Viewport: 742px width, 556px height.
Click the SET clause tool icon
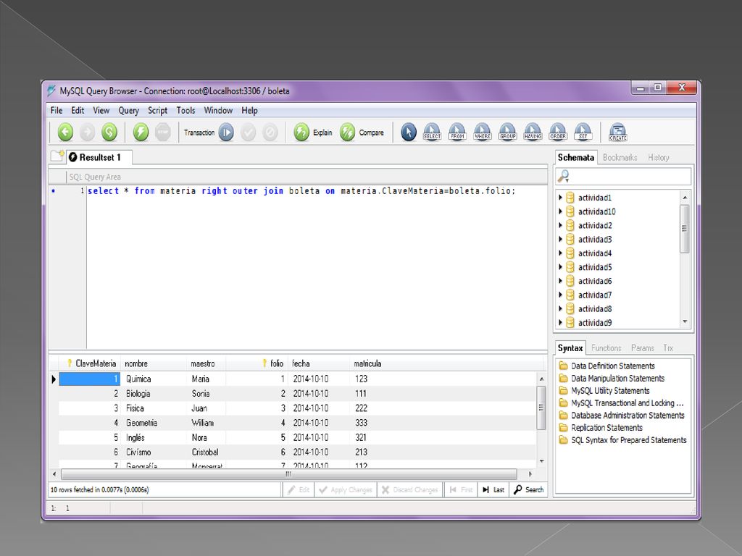pyautogui.click(x=583, y=132)
